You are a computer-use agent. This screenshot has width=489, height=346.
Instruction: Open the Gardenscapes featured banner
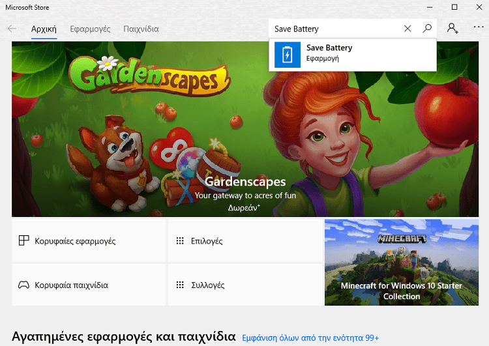click(x=244, y=129)
